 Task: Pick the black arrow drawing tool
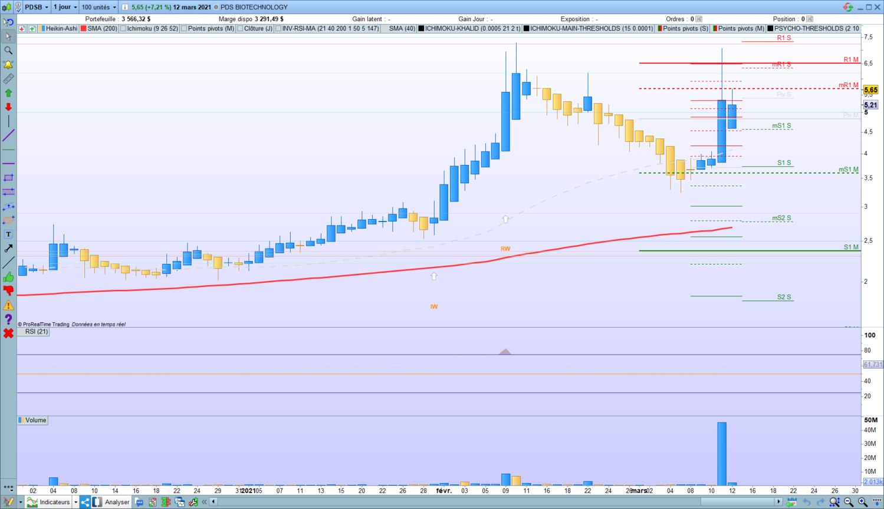8,248
